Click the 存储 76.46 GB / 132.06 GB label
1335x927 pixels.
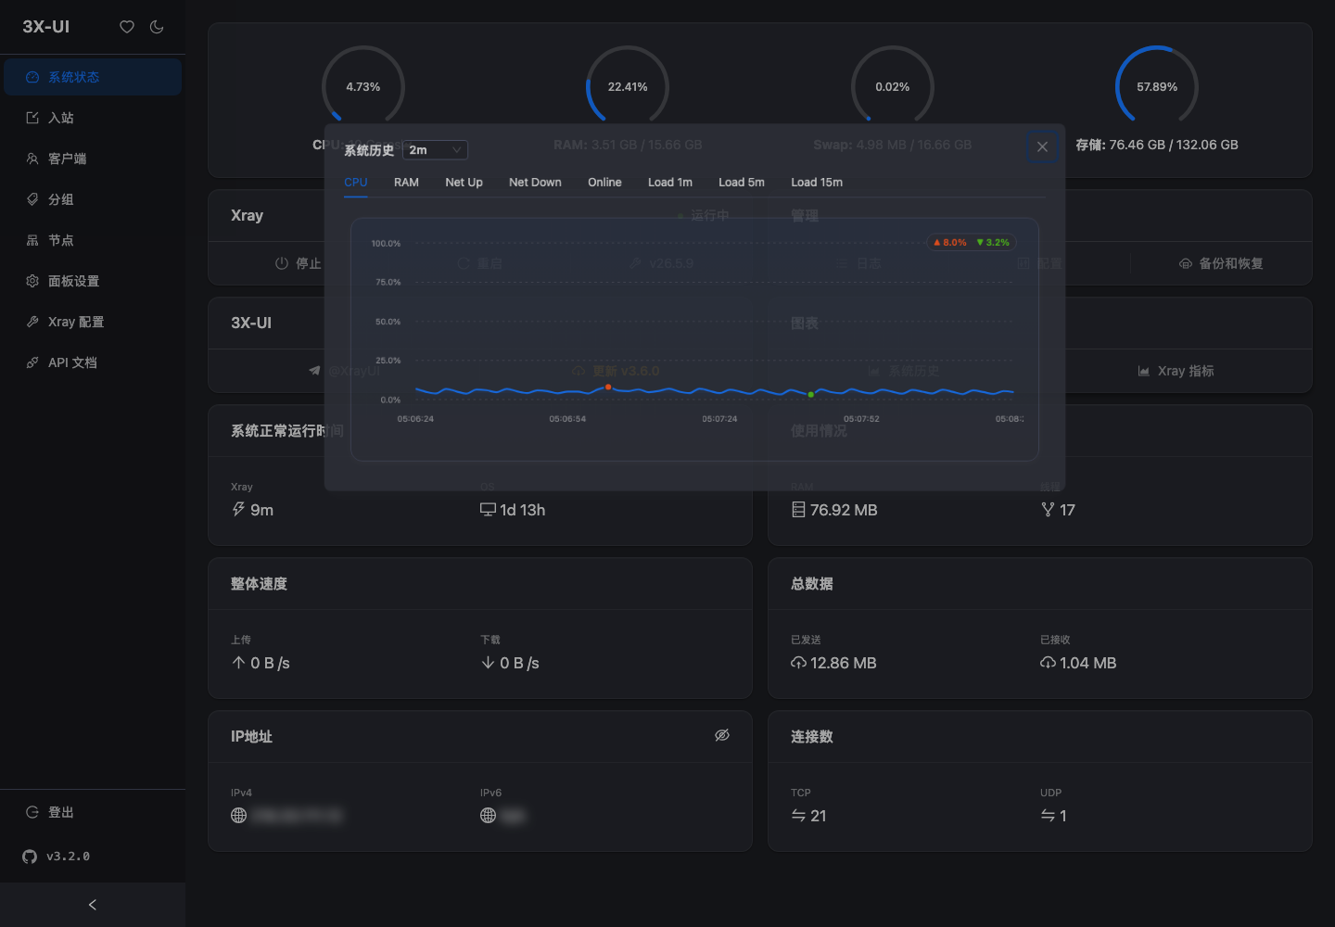point(1157,145)
